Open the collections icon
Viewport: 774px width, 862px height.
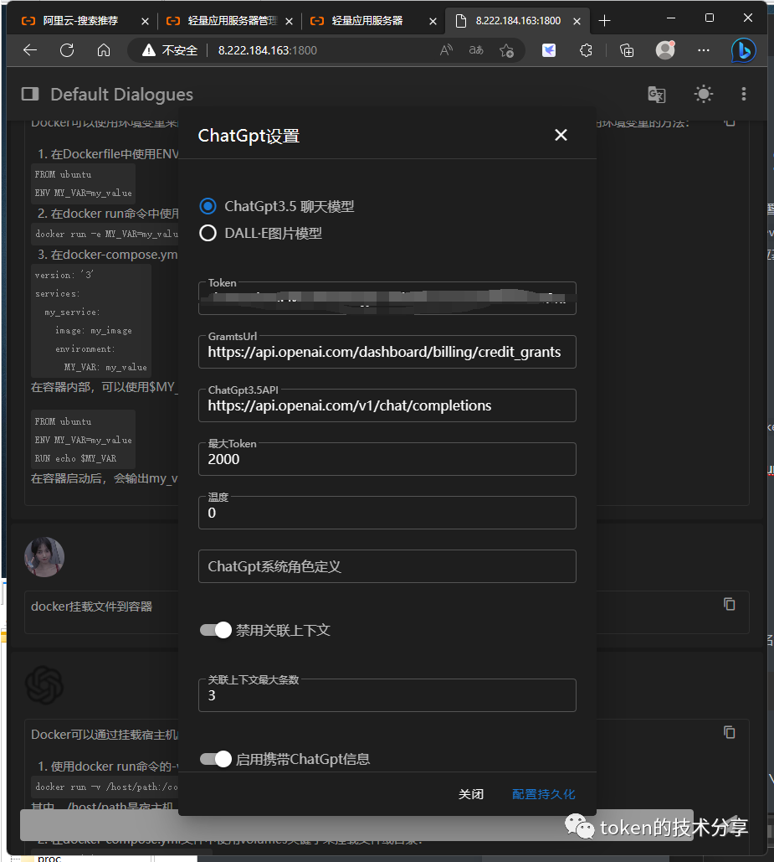627,50
